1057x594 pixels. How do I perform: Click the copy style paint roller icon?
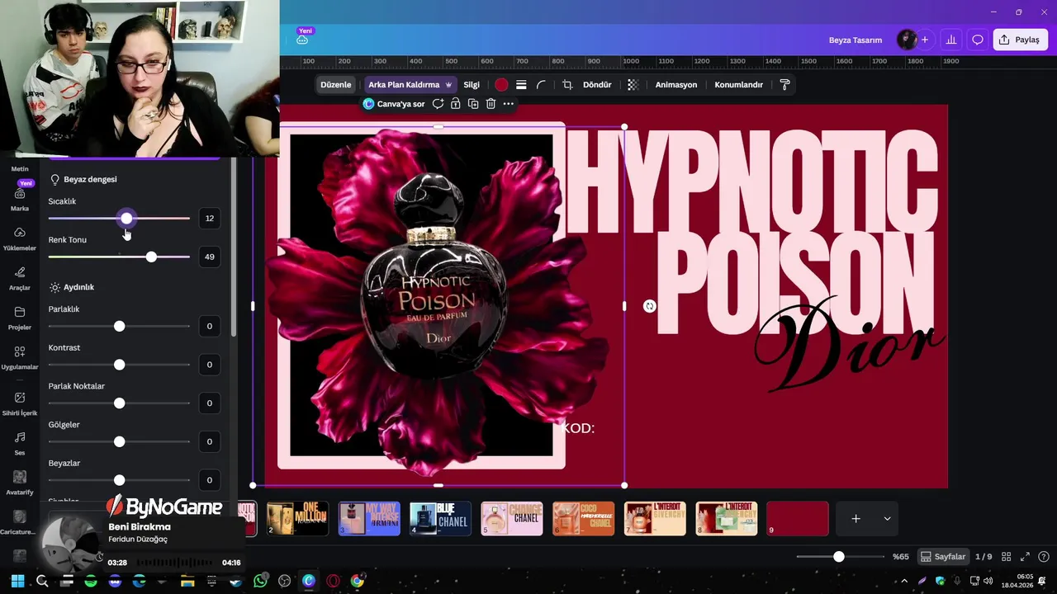pos(784,85)
